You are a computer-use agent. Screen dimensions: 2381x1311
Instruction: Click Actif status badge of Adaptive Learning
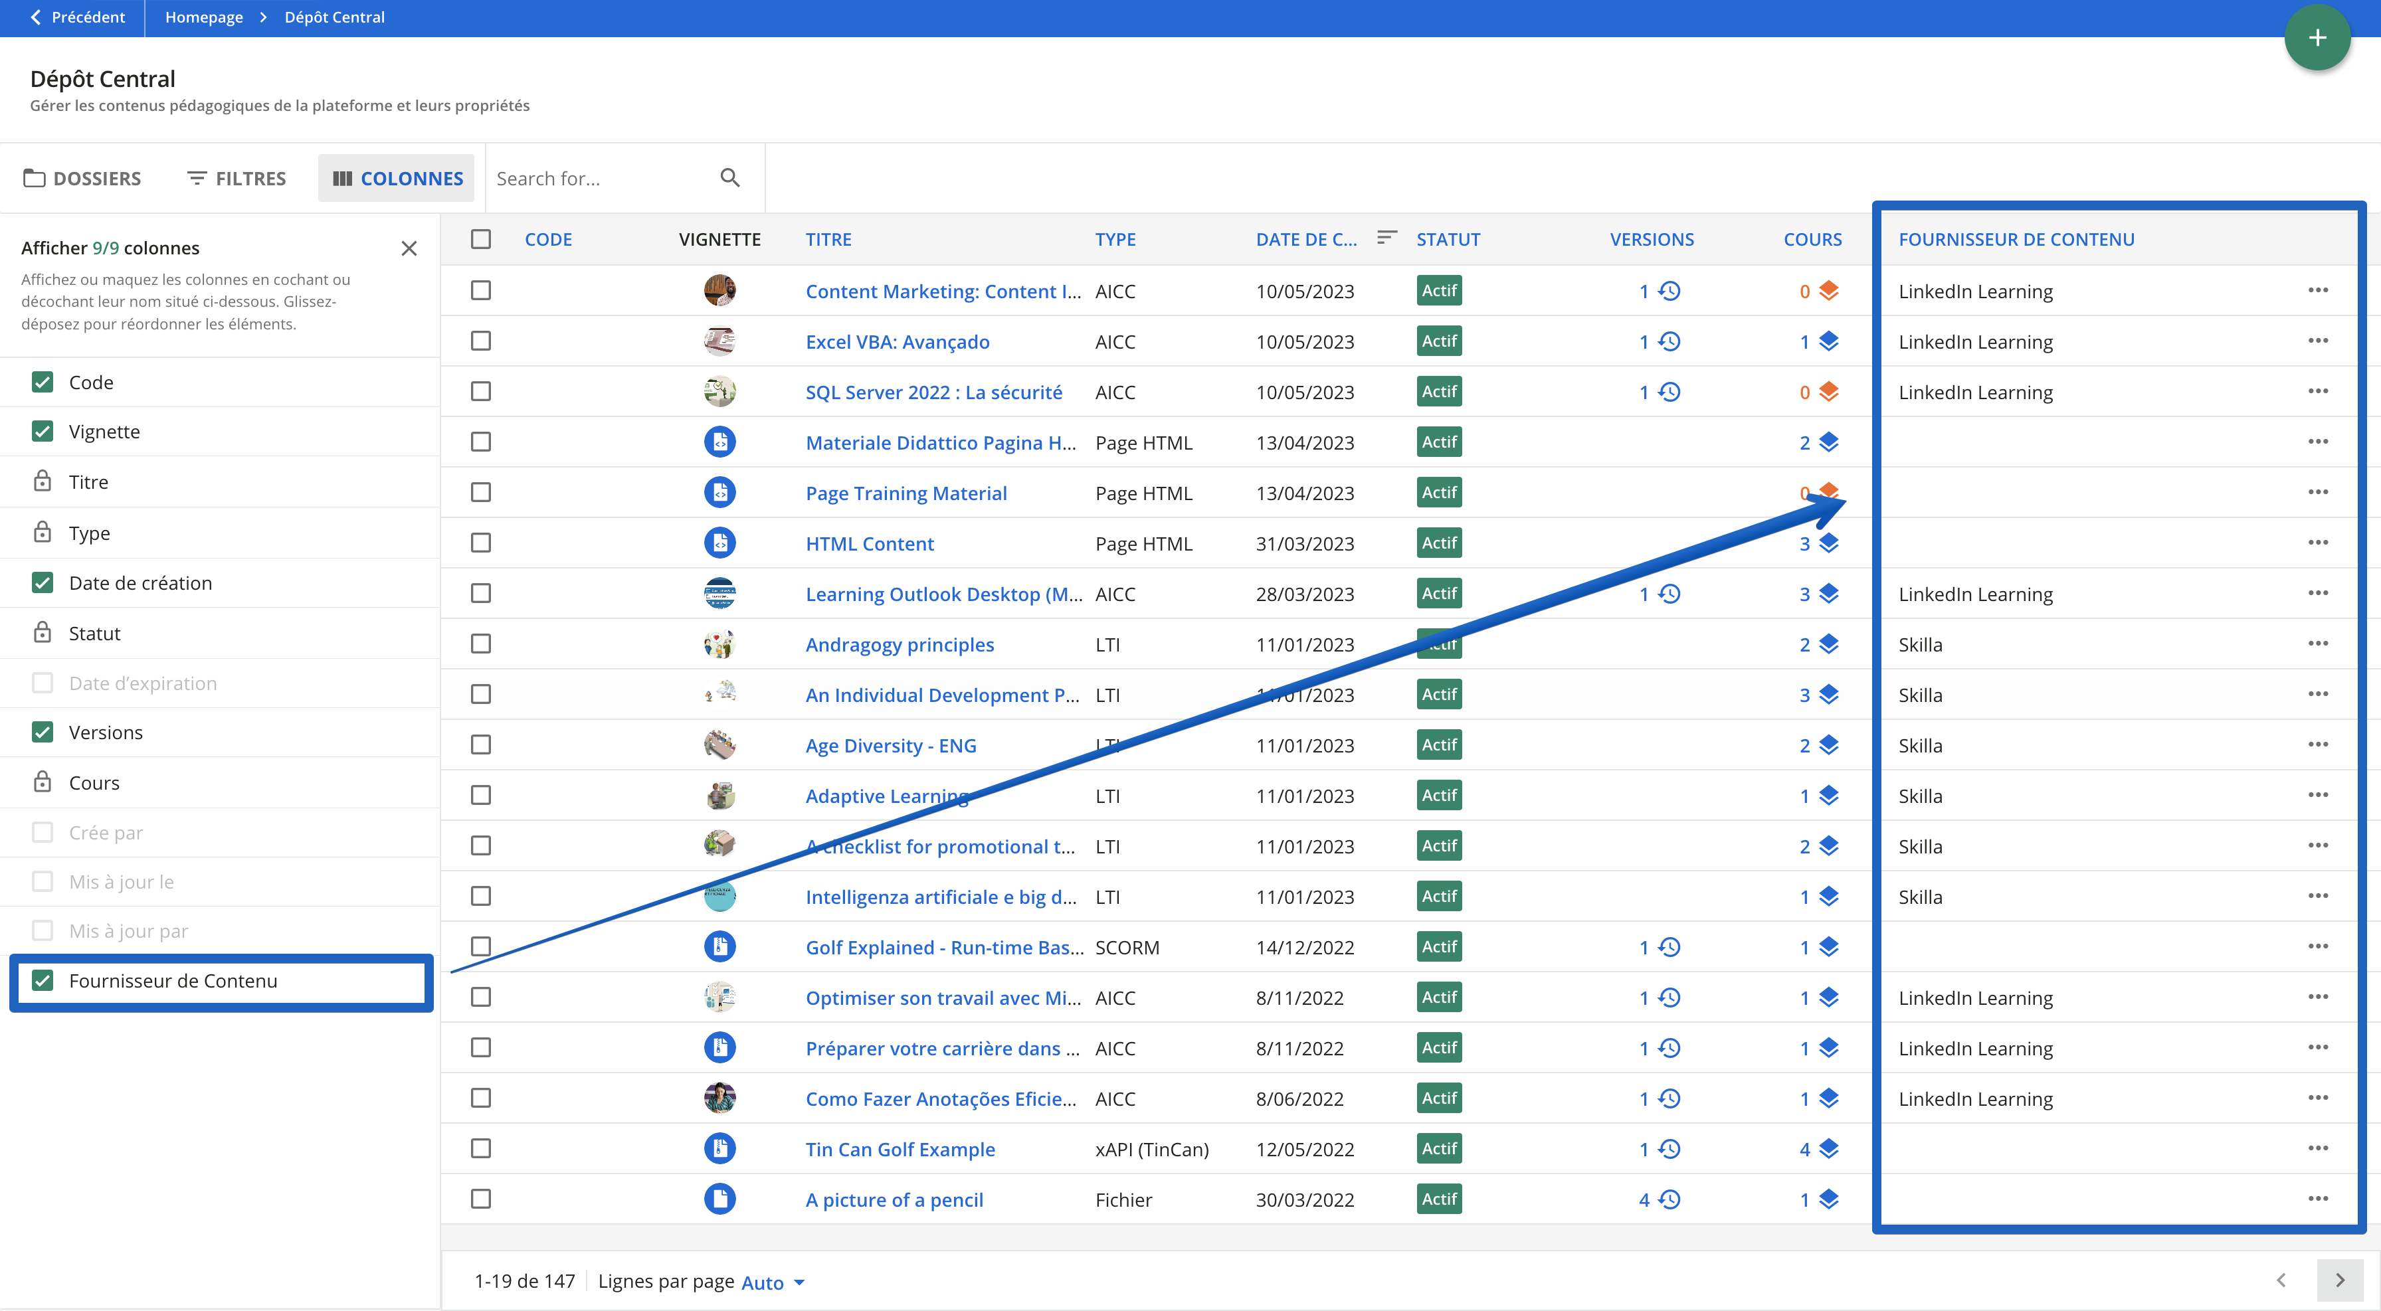coord(1439,796)
